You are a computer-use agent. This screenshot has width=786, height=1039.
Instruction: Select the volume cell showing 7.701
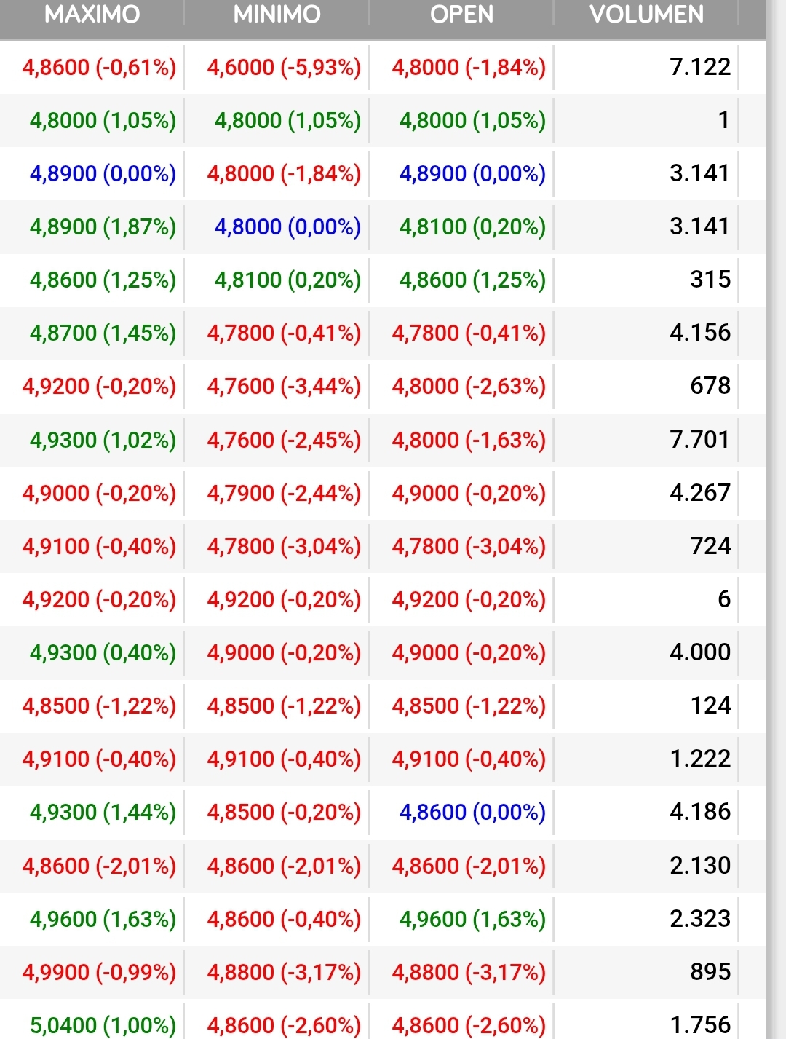point(700,439)
